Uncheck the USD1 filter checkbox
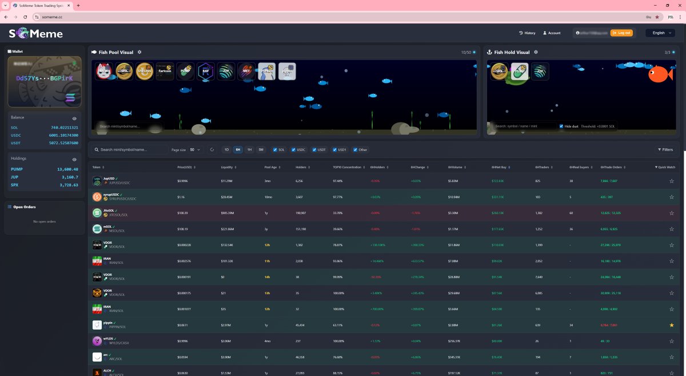This screenshot has width=686, height=376. pos(334,150)
